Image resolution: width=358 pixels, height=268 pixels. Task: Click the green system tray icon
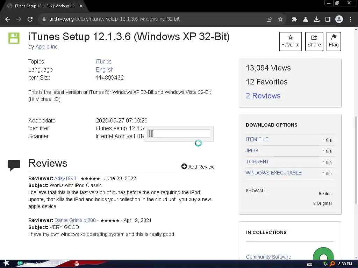point(325,264)
